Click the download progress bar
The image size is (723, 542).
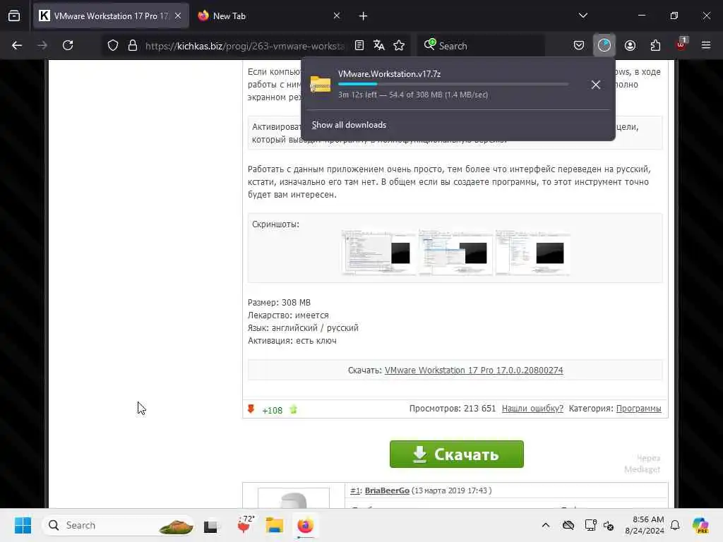453,85
